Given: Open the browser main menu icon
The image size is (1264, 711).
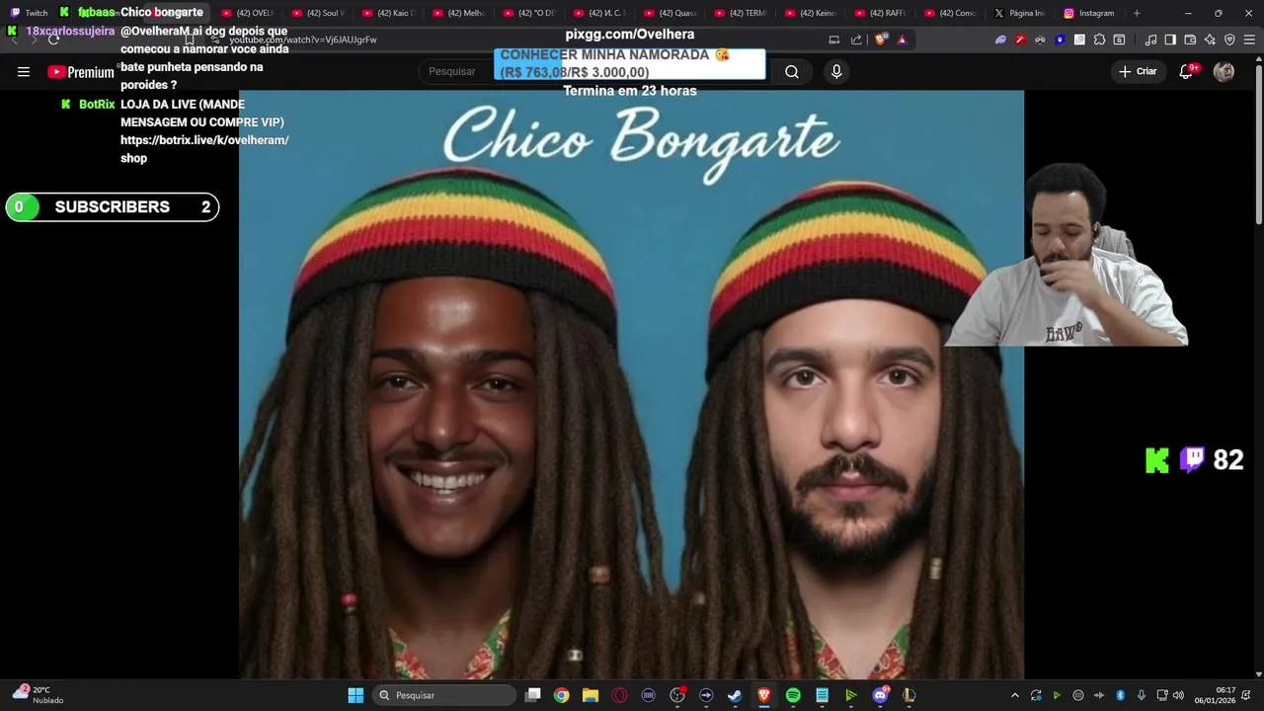Looking at the screenshot, I should click(1249, 39).
